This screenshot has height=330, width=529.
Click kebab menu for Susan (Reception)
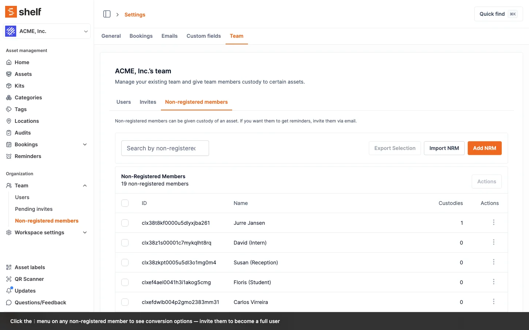[493, 262]
